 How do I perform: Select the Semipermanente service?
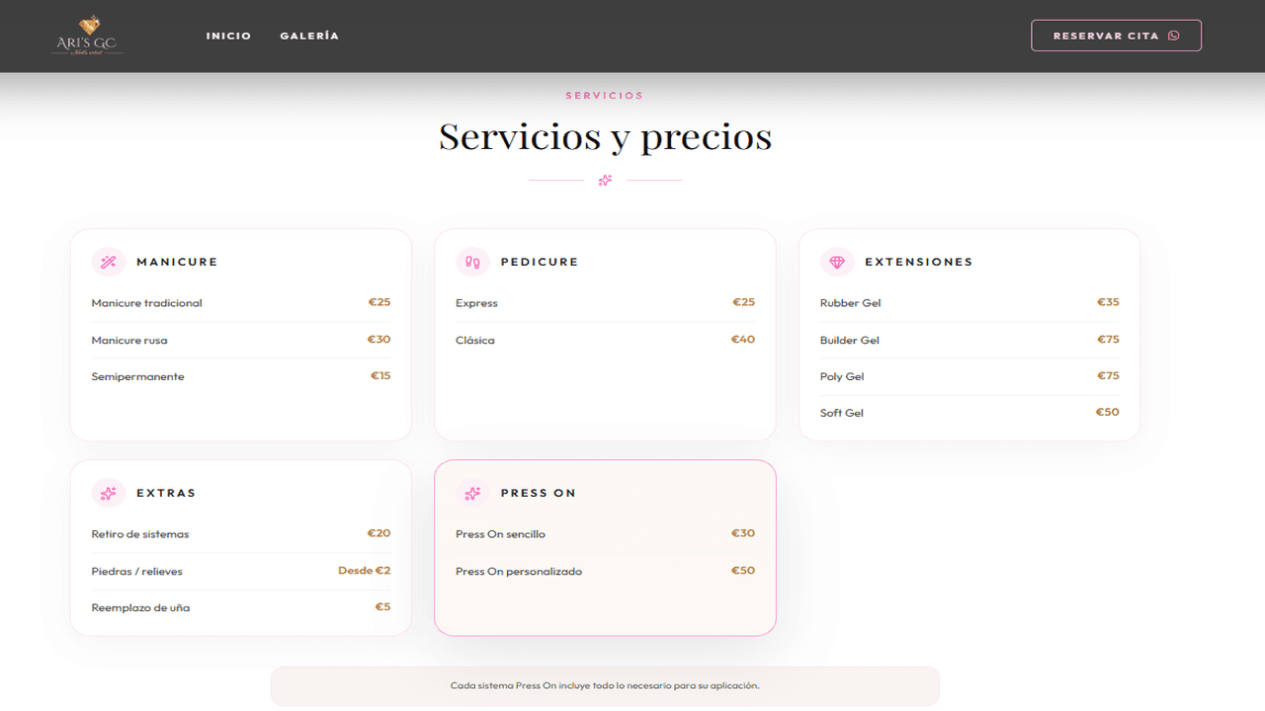pyautogui.click(x=241, y=376)
